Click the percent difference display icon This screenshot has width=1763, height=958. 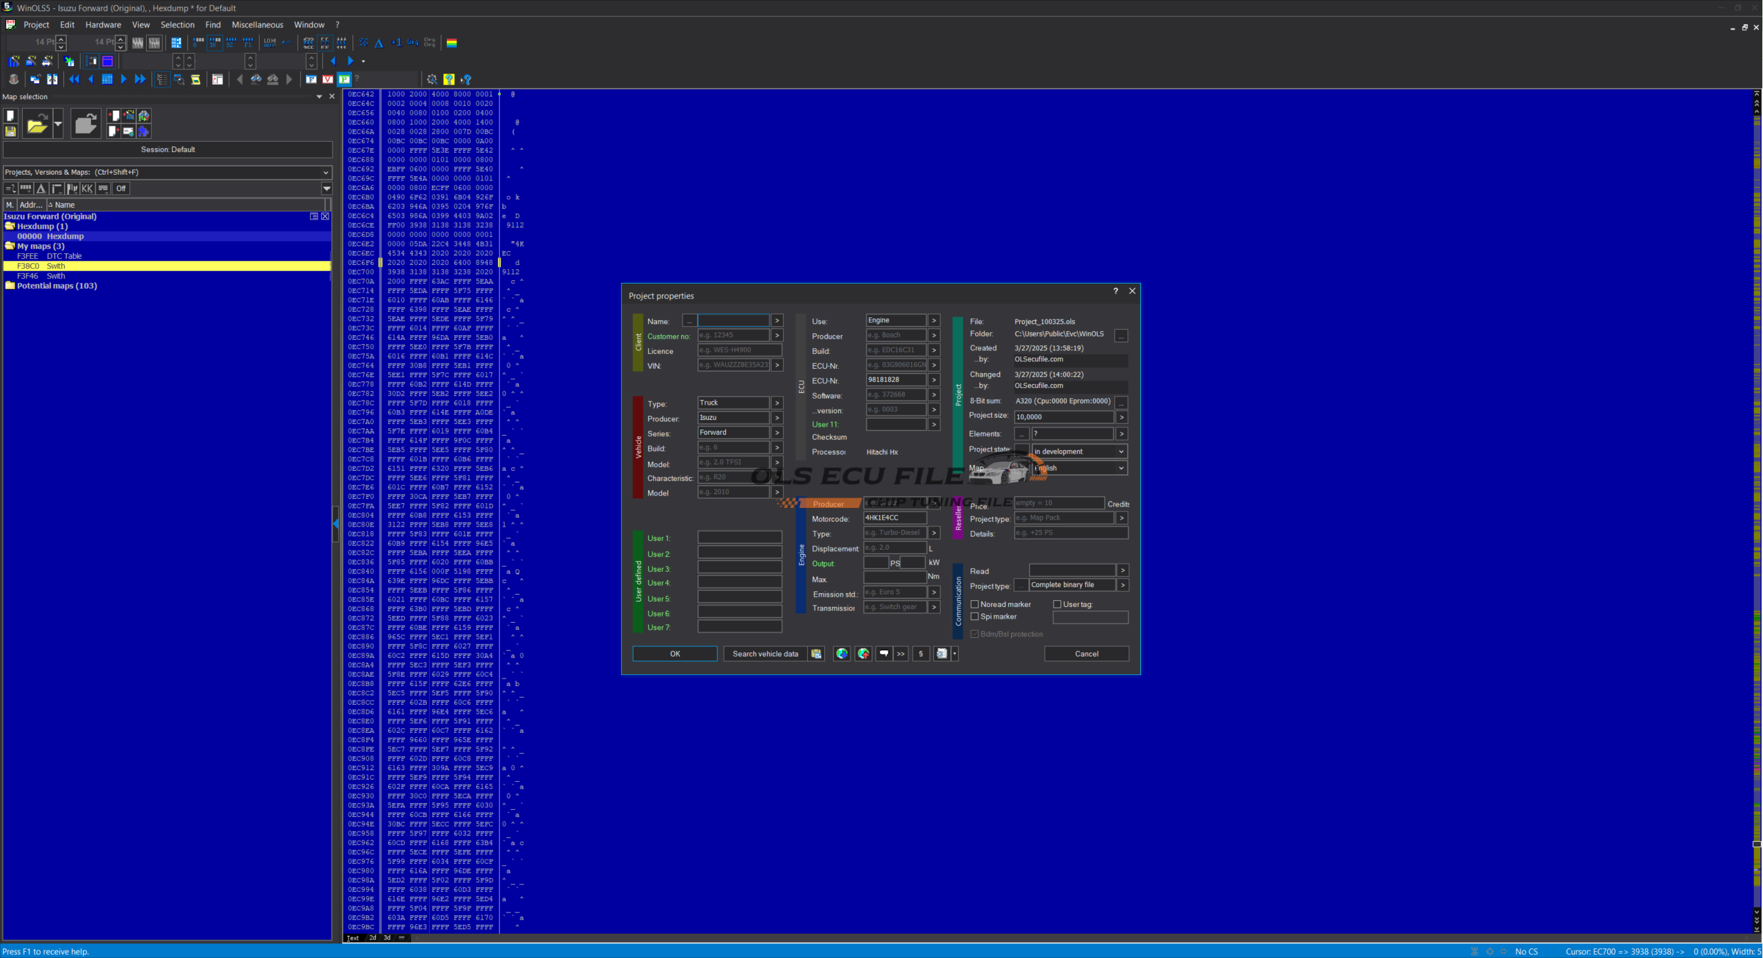363,43
